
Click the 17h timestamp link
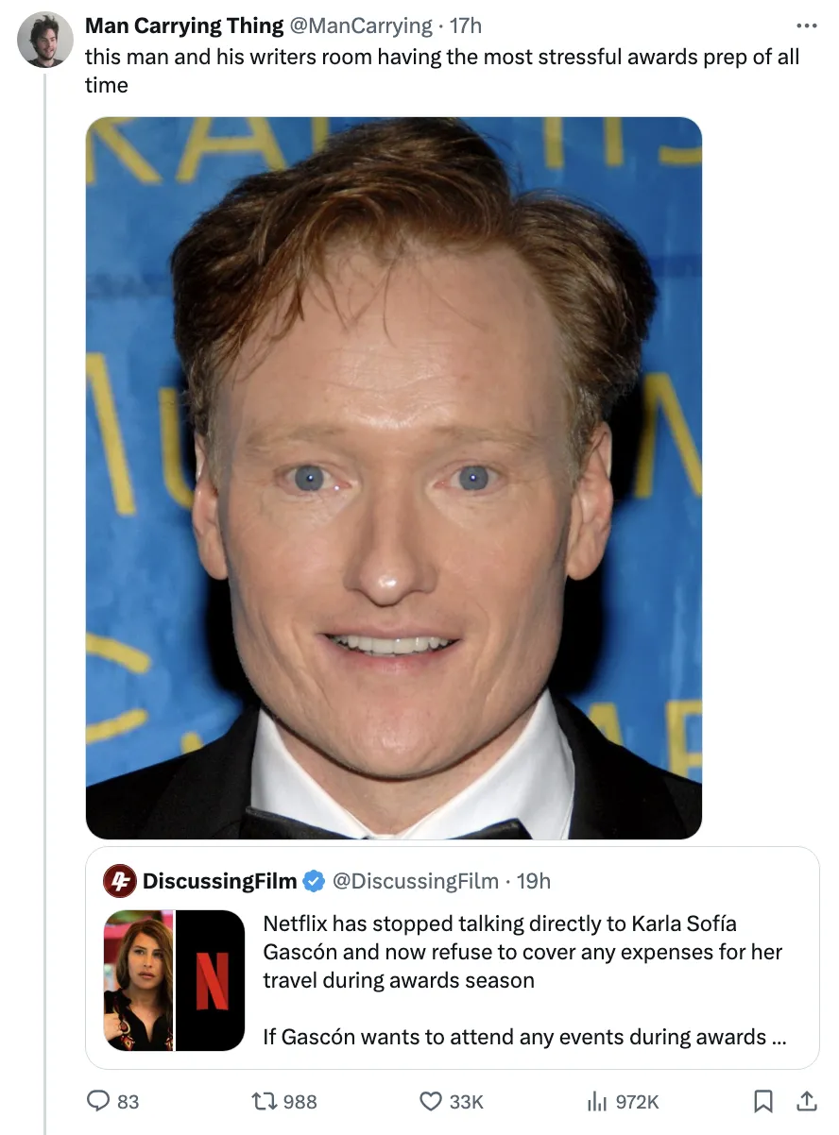tap(463, 26)
